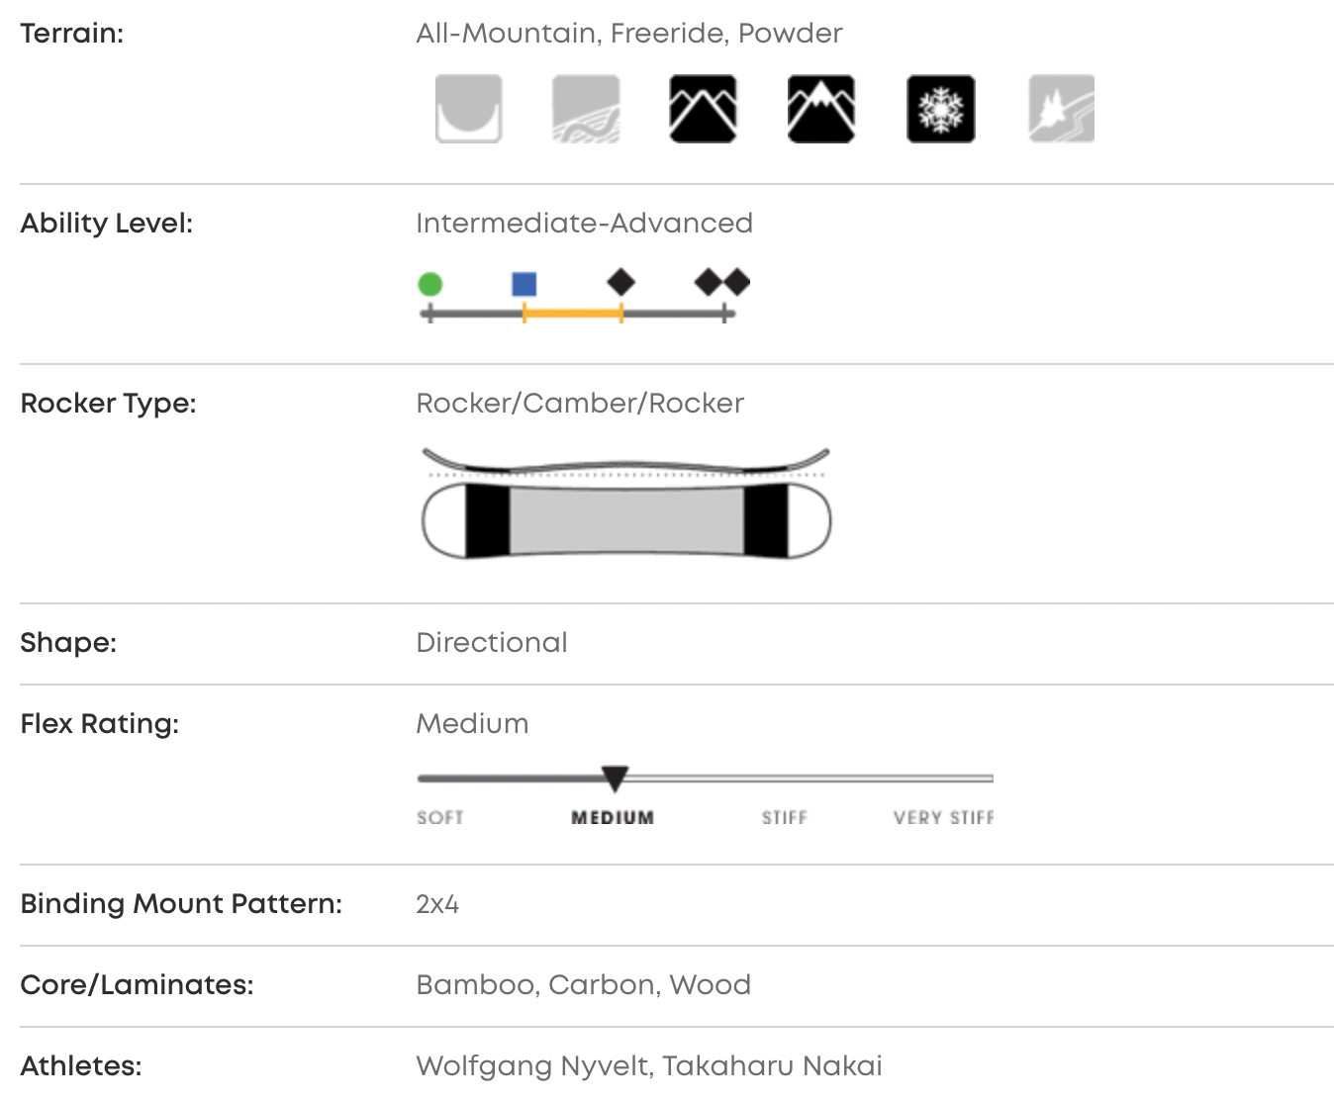Screen dimensions: 1334x1102
Task: Click the Intermediate-Advanced value
Action: (585, 224)
